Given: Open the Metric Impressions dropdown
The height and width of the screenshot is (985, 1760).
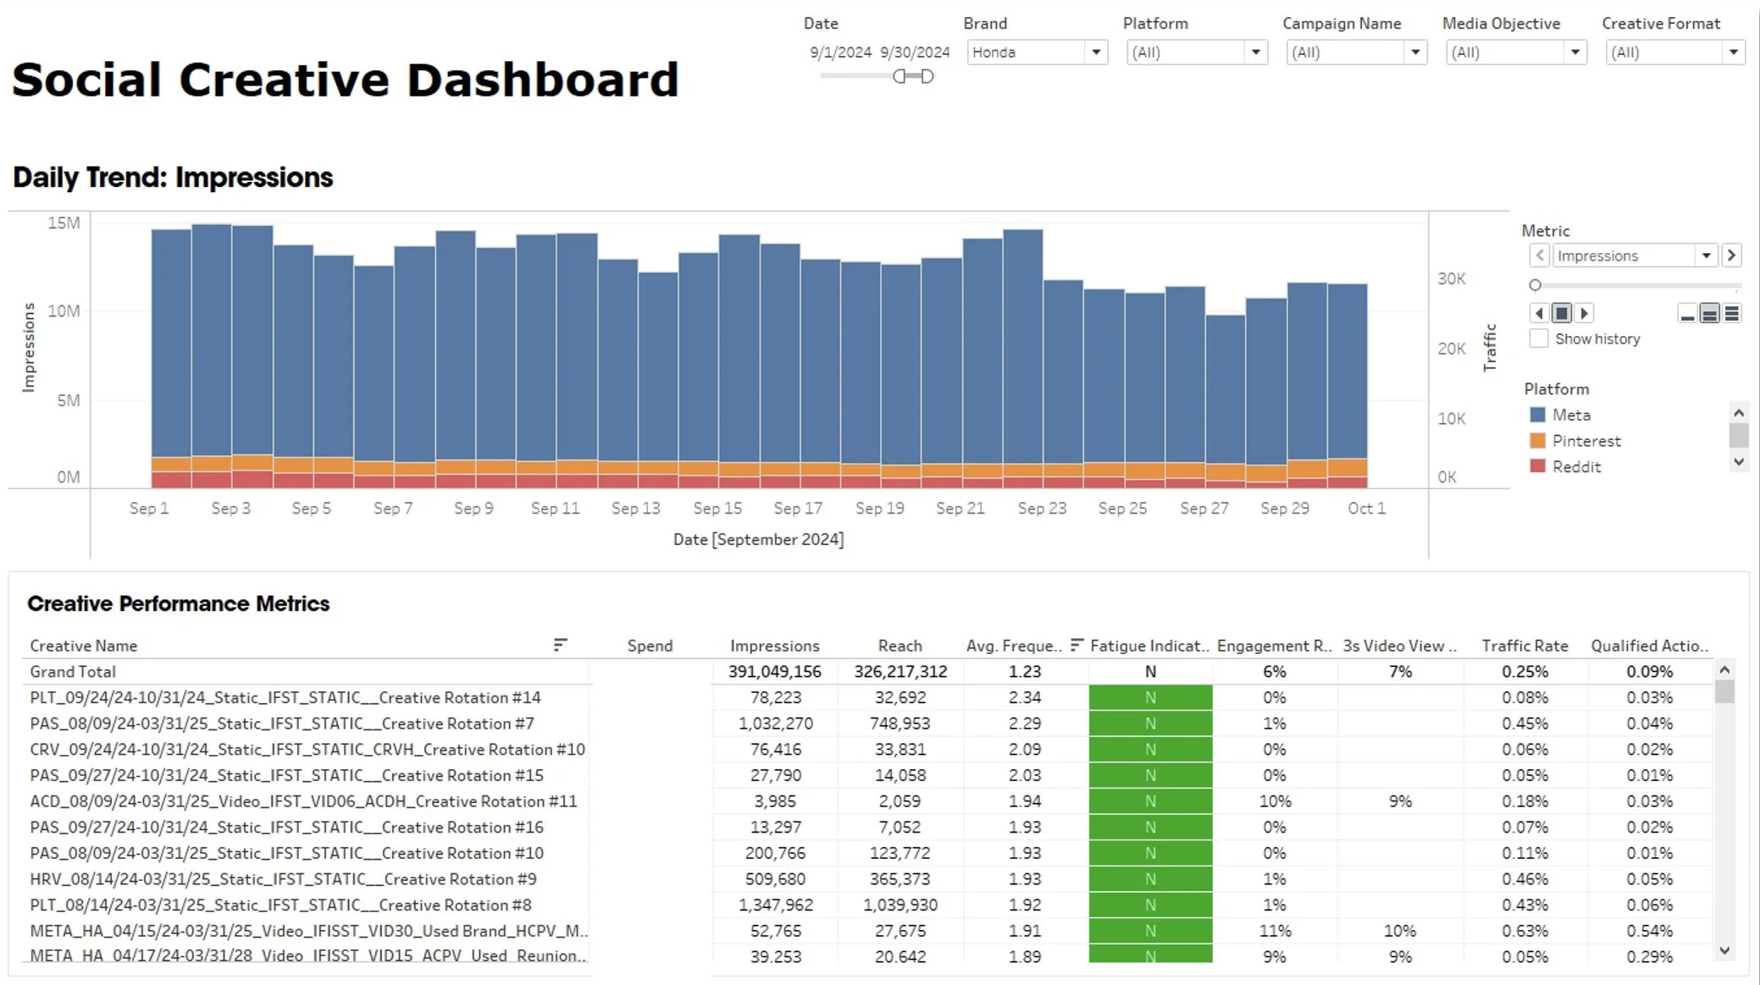Looking at the screenshot, I should click(x=1706, y=256).
